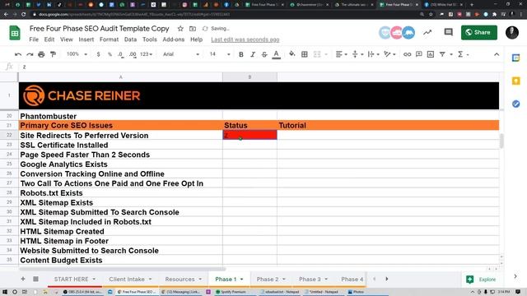Open the text color picker
This screenshot has width=527, height=296.
click(x=277, y=54)
